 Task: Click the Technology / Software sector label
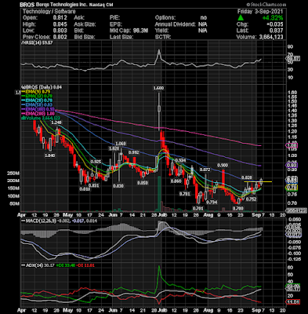pyautogui.click(x=49, y=12)
